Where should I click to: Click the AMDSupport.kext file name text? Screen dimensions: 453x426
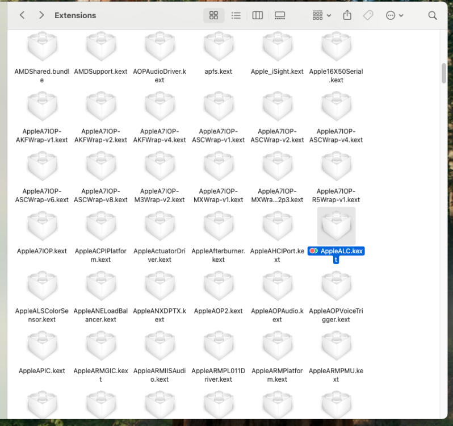point(100,72)
